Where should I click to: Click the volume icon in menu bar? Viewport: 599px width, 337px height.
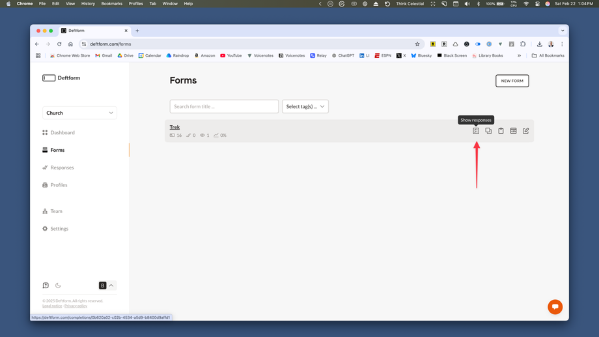pyautogui.click(x=467, y=3)
